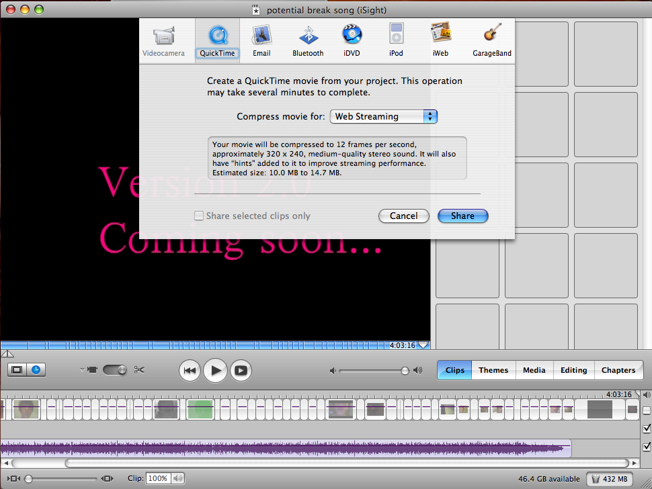Play the movie
The image size is (652, 489).
point(215,371)
